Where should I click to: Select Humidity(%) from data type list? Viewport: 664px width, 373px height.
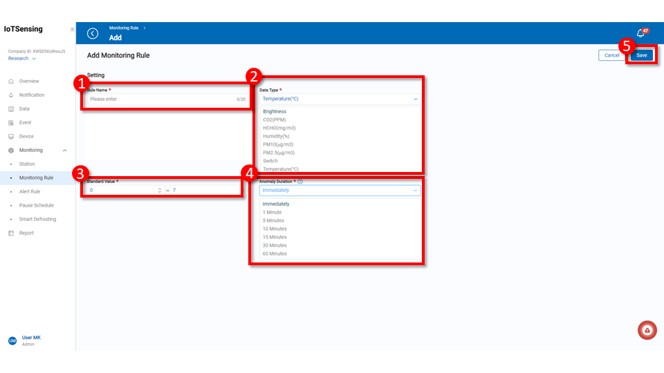276,136
